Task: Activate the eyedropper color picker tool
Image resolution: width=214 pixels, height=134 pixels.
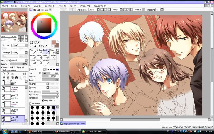Action: (46, 46)
